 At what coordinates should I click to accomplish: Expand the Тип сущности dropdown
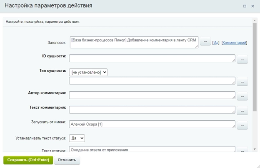[88, 72]
